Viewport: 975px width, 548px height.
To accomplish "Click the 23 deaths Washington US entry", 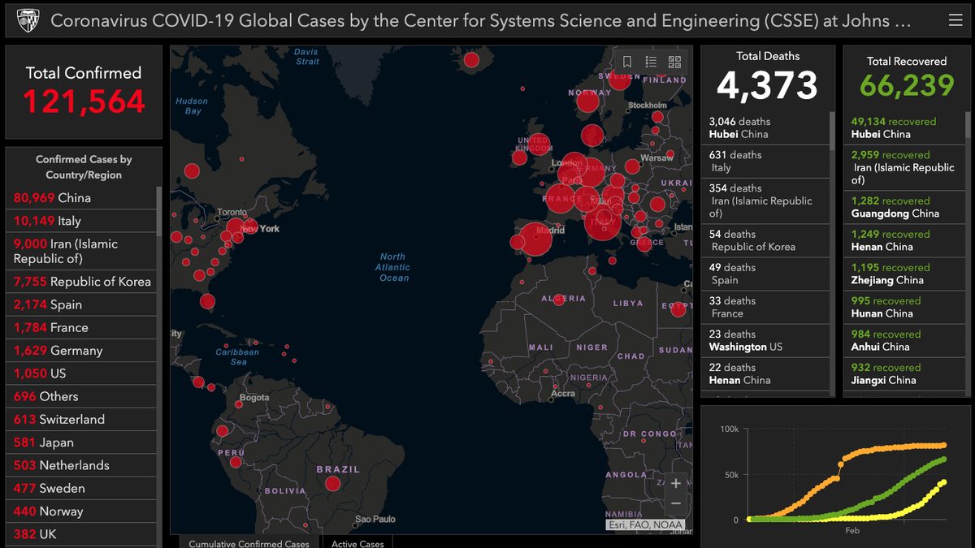I will pos(765,341).
